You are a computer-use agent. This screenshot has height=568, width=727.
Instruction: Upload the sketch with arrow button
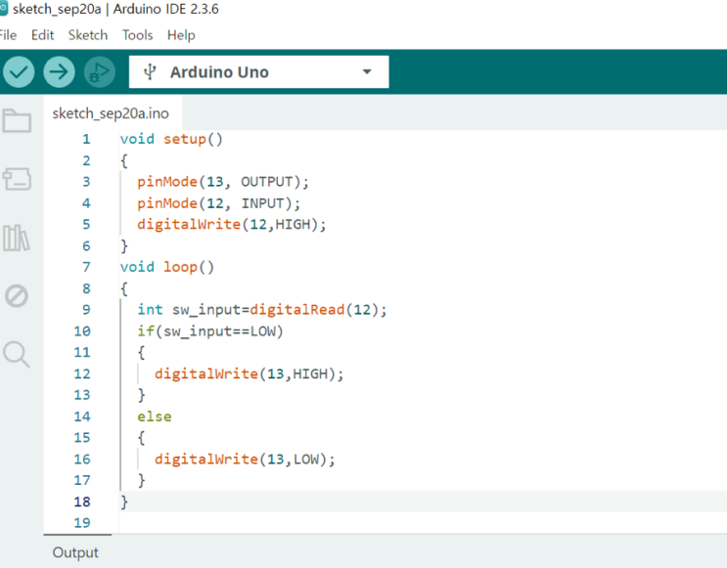coord(59,71)
